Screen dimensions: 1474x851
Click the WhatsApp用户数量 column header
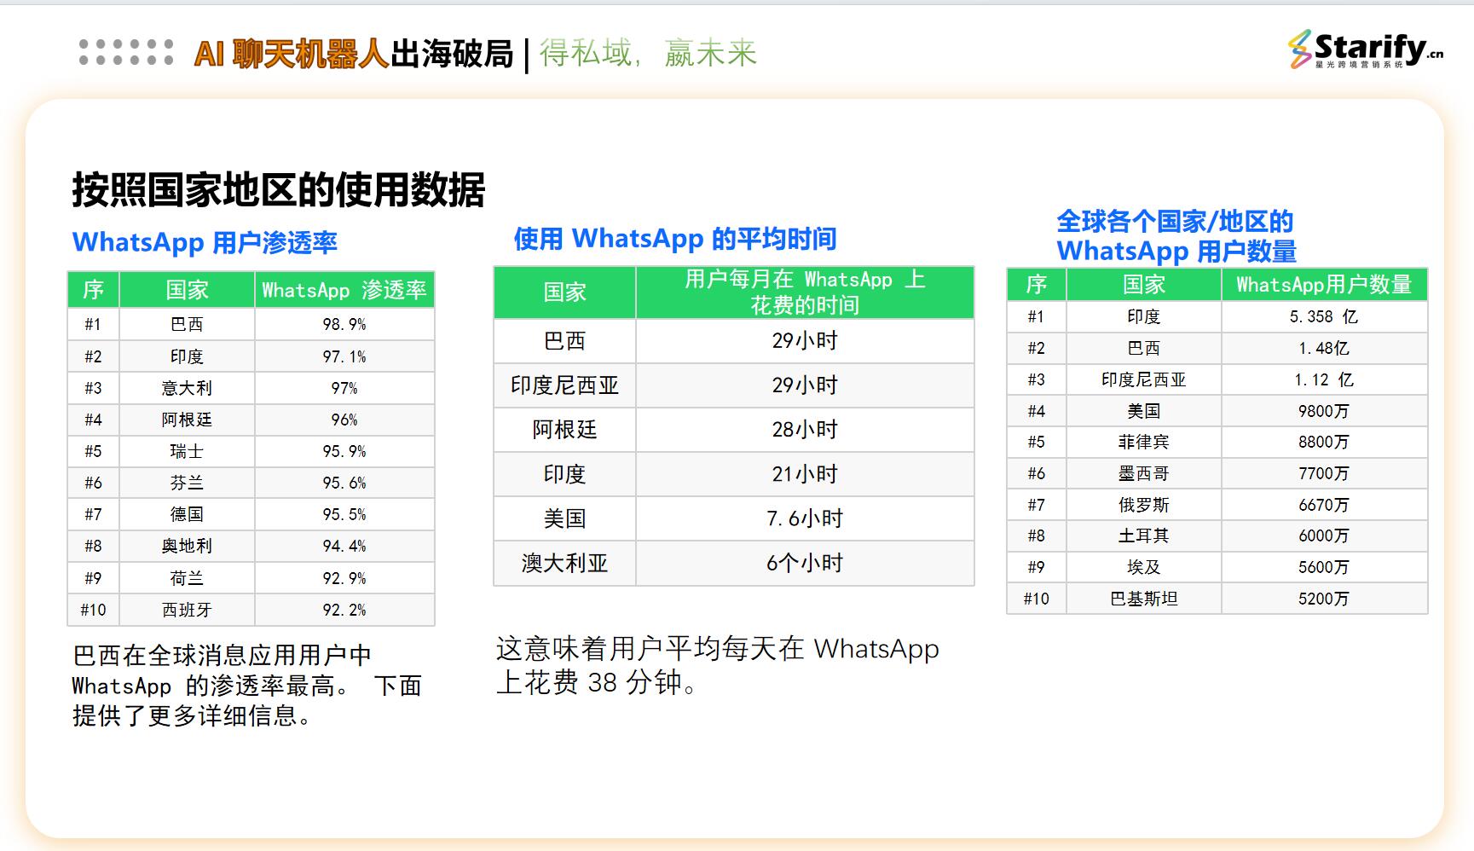(1324, 286)
